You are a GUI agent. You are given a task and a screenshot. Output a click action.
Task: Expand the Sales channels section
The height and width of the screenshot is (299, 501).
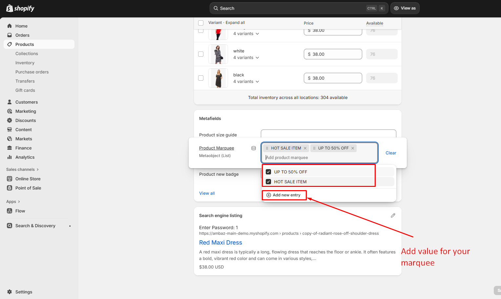point(22,169)
